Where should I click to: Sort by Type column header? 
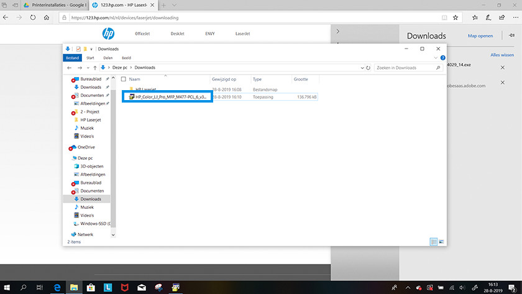(x=257, y=79)
